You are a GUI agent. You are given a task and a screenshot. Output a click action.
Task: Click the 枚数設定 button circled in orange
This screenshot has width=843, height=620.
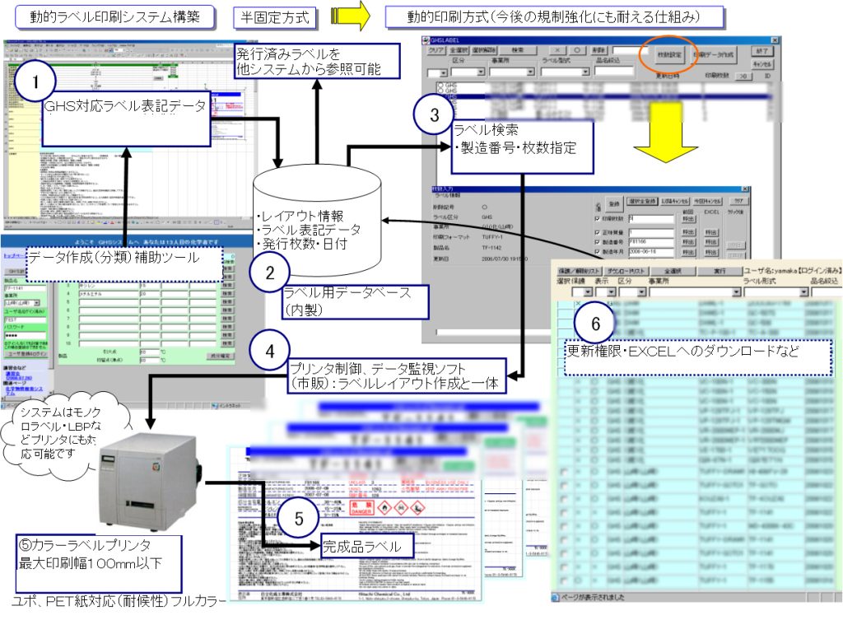pyautogui.click(x=668, y=53)
